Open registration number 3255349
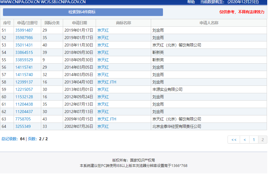 [x=23, y=126]
